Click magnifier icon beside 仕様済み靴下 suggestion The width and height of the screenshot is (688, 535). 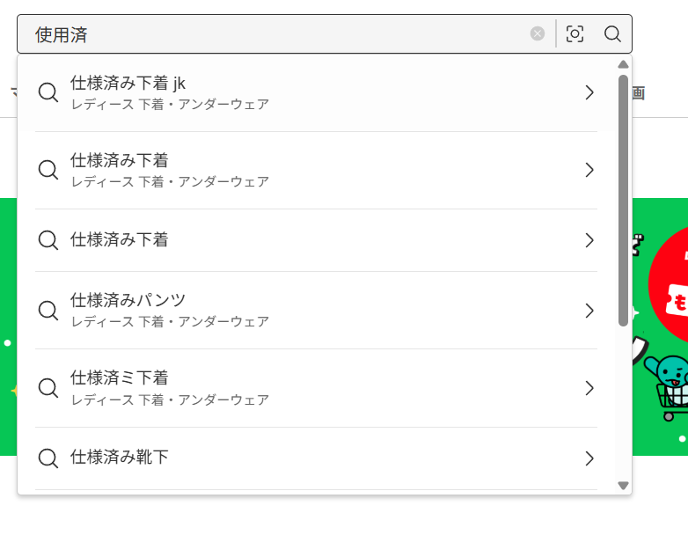48,458
